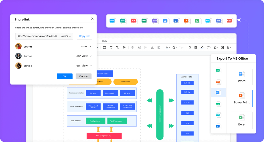Select the rectangle shape tool

[x=104, y=47]
